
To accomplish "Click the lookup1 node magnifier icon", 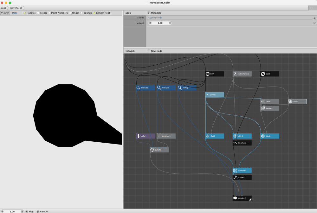I will point(180,88).
